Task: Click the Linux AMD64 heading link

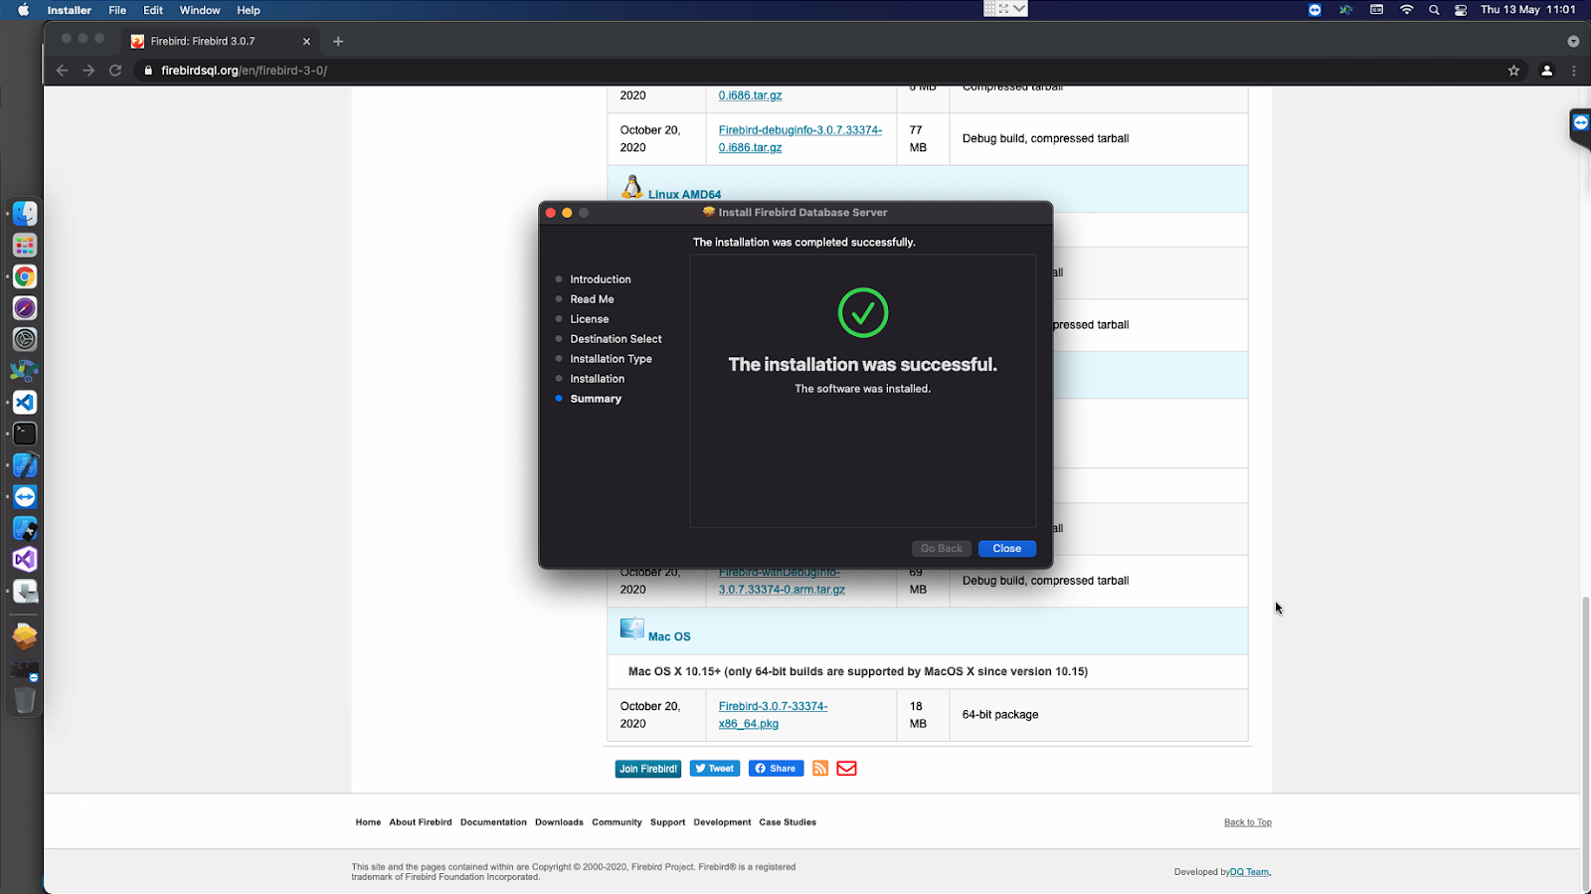Action: click(x=684, y=195)
